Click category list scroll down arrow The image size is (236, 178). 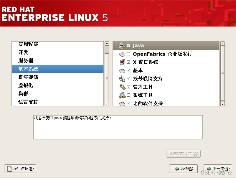coord(107,104)
